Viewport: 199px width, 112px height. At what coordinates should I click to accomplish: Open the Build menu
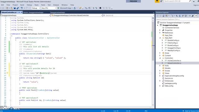tap(22, 5)
